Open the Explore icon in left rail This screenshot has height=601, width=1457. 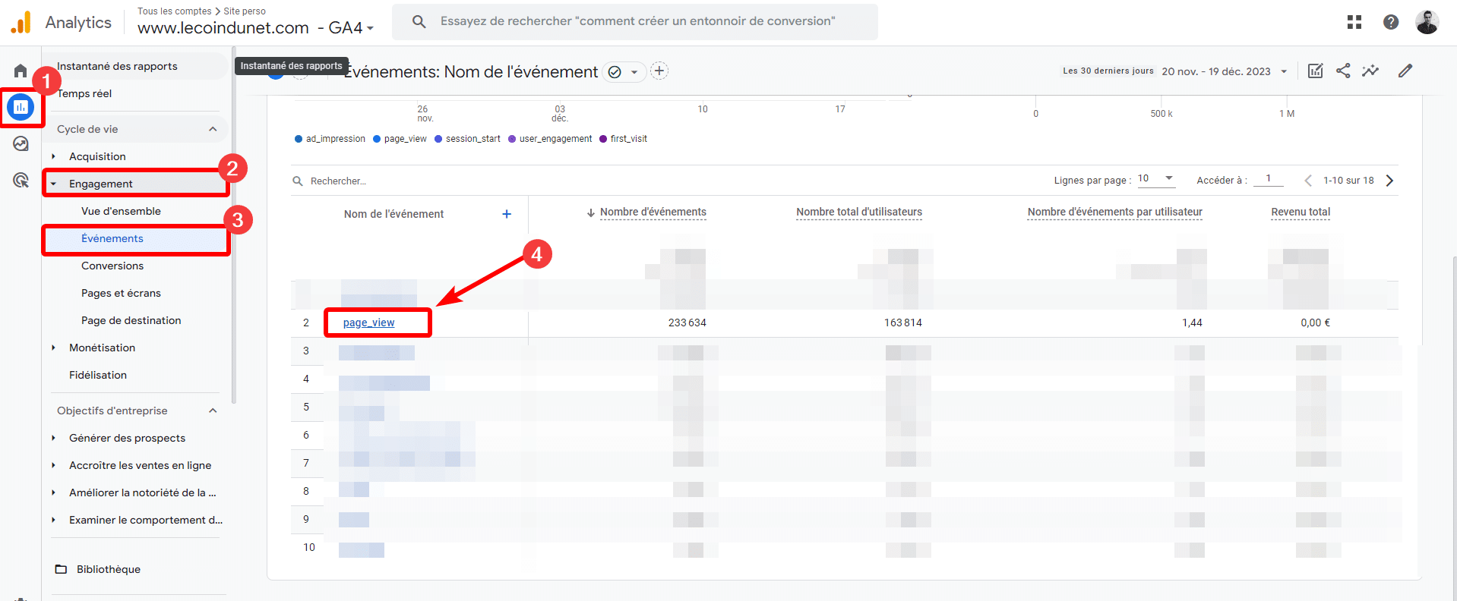click(21, 143)
